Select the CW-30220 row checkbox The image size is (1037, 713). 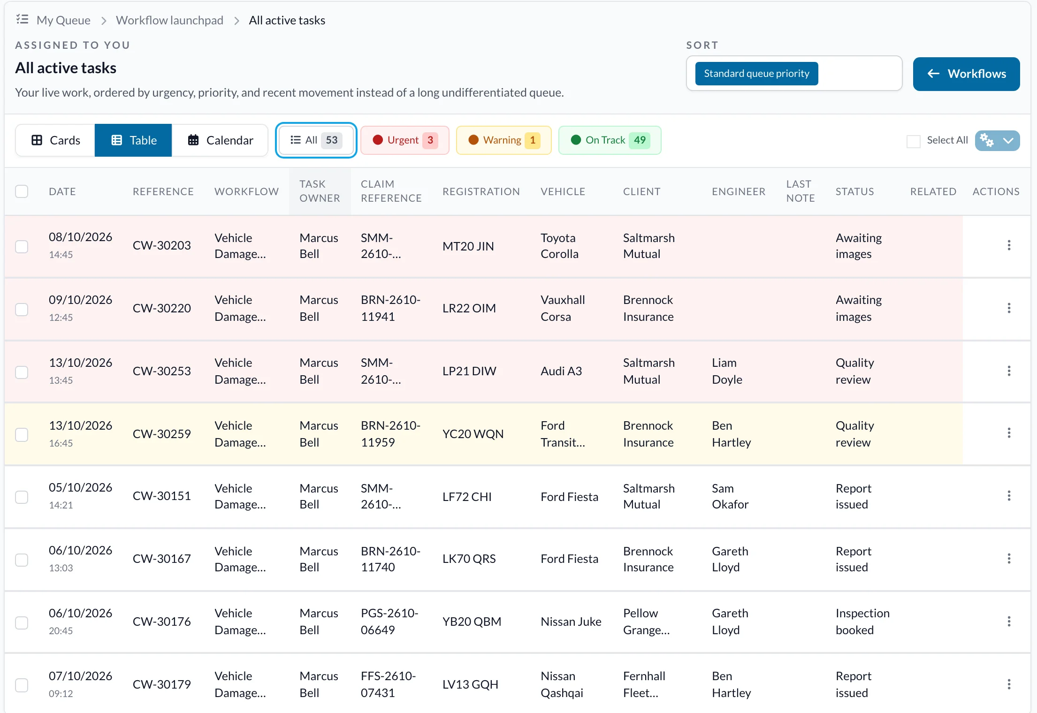click(22, 309)
